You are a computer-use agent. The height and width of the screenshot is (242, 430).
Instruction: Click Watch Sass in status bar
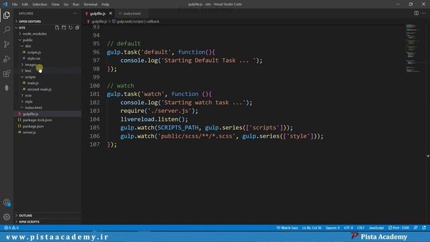(x=287, y=228)
